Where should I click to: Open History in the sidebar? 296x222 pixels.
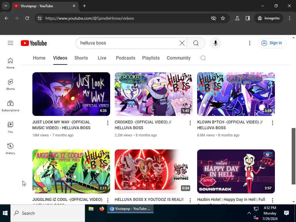(10, 149)
